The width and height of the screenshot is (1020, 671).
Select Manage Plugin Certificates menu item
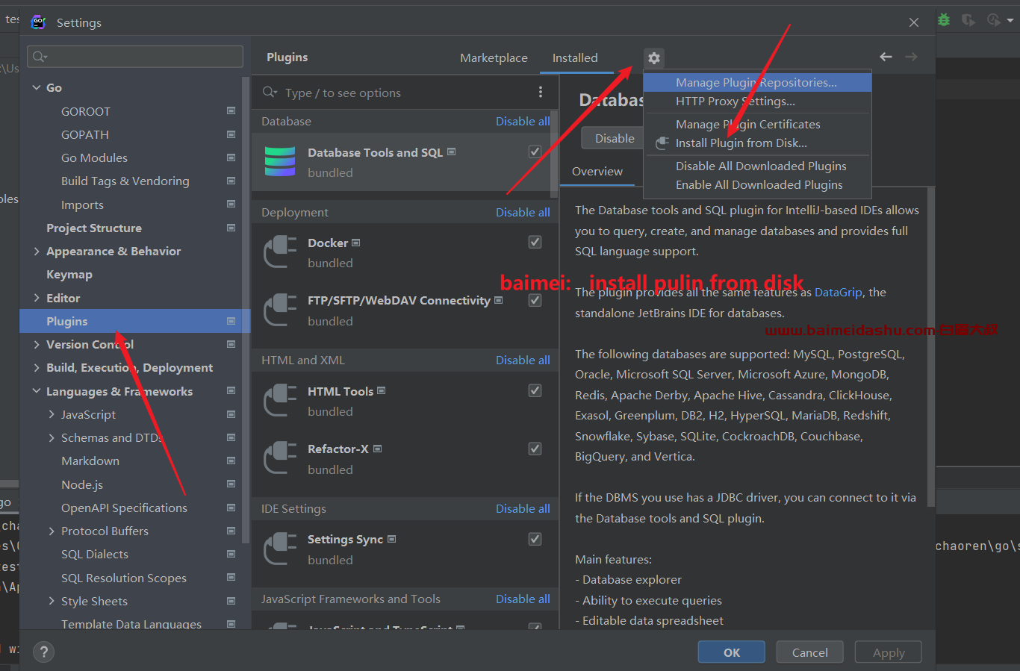point(757,124)
